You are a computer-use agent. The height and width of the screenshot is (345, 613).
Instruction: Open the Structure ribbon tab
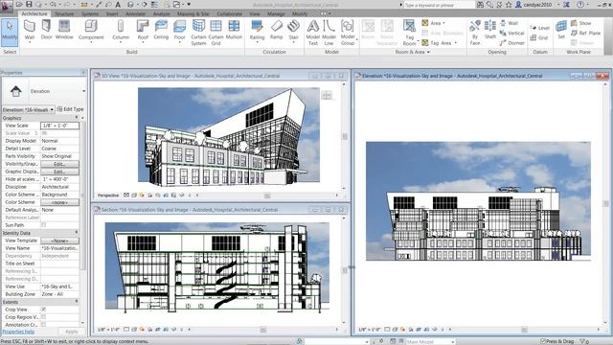(64, 13)
